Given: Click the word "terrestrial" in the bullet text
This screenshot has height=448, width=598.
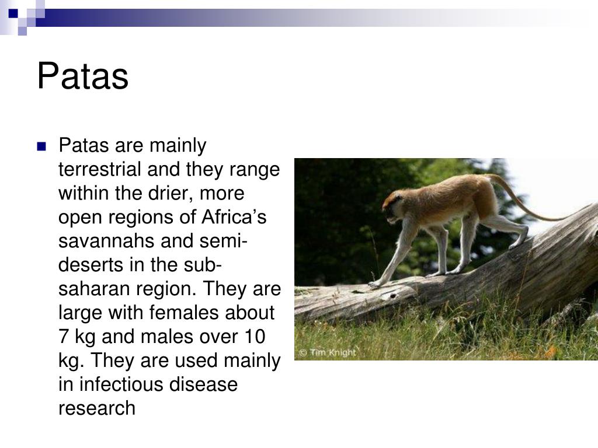Looking at the screenshot, I should (99, 169).
